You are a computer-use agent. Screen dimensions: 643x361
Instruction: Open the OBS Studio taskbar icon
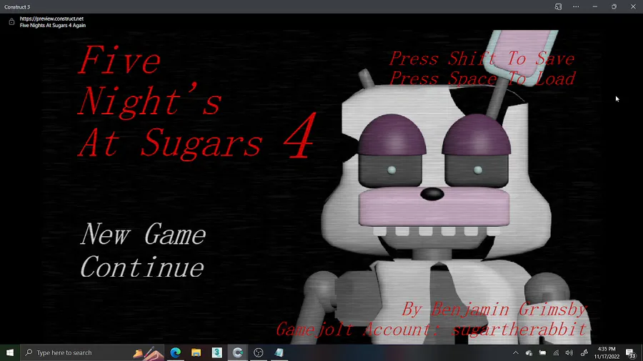[x=259, y=352]
